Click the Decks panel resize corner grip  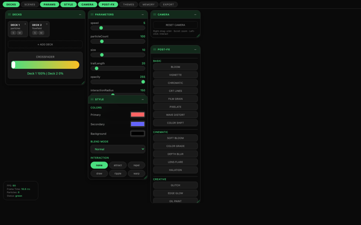click(x=83, y=83)
